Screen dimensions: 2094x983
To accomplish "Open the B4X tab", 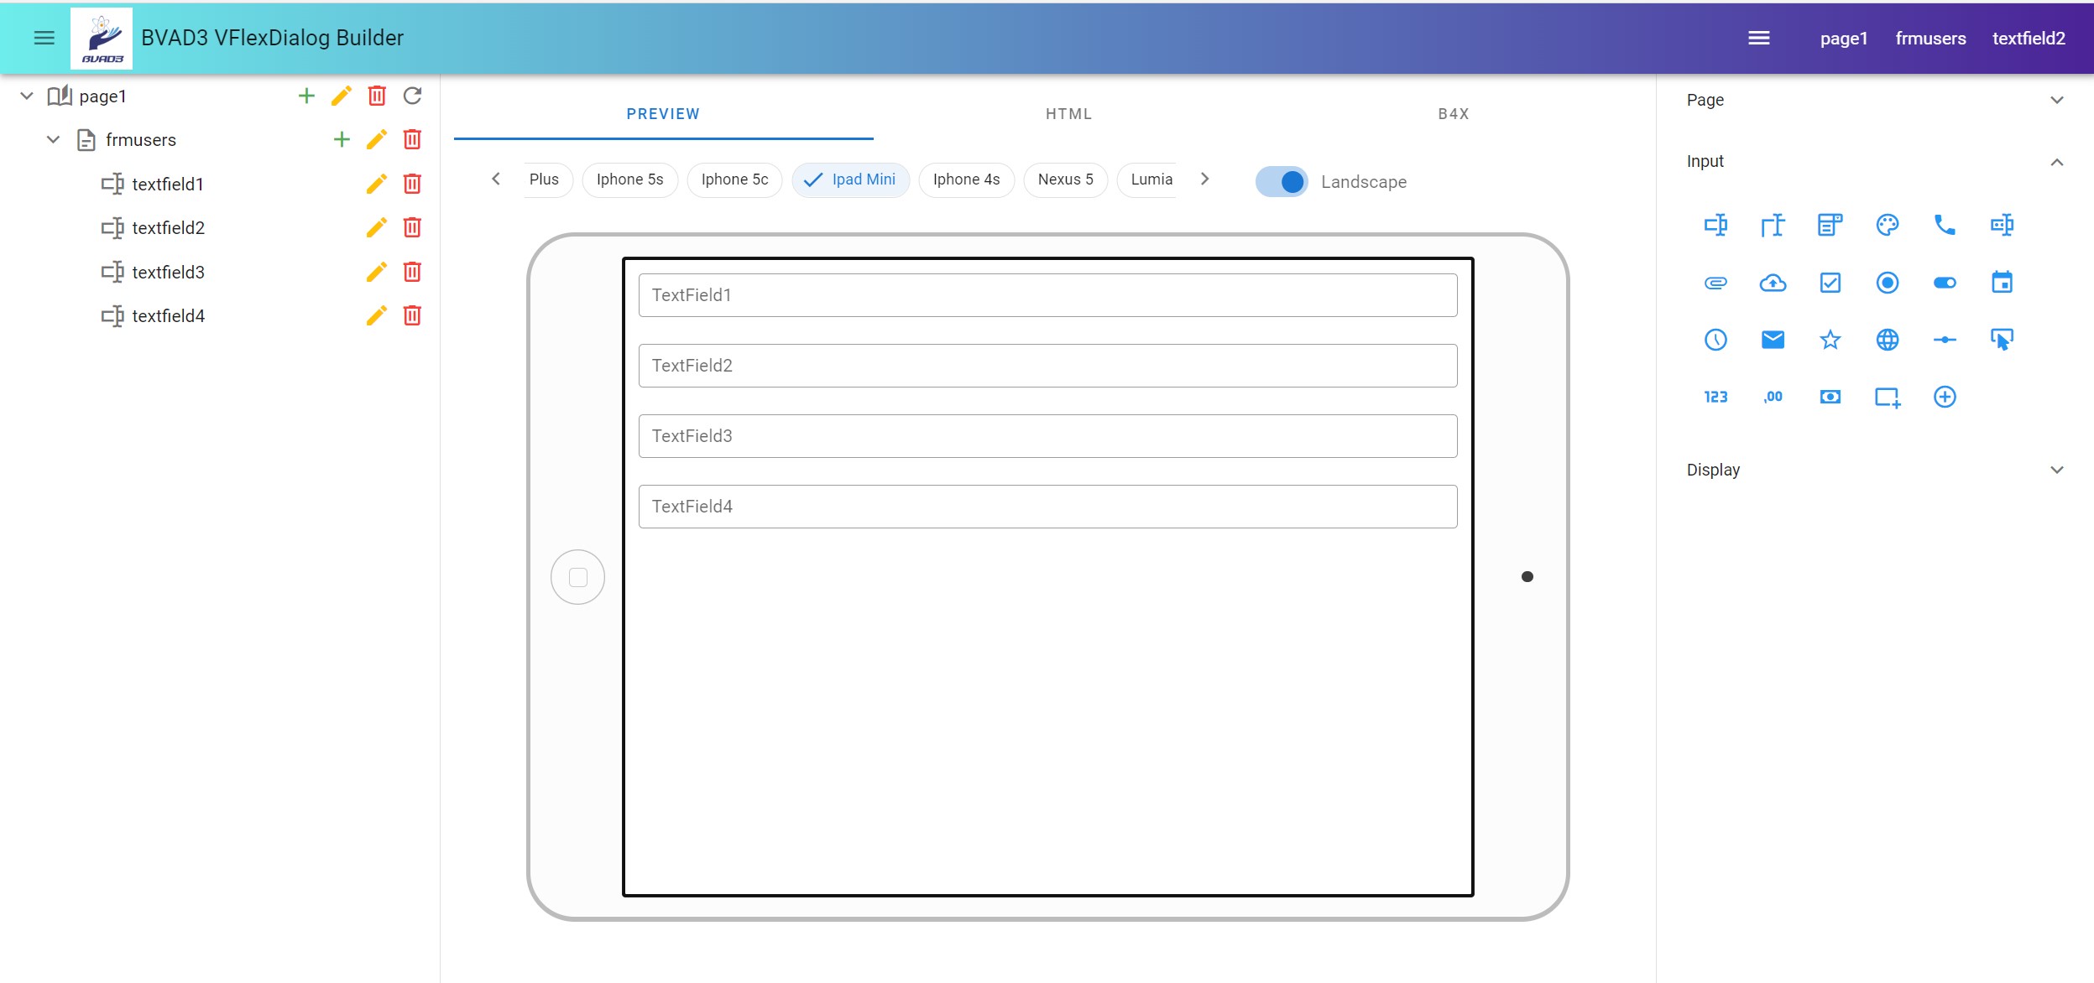I will click(1453, 114).
